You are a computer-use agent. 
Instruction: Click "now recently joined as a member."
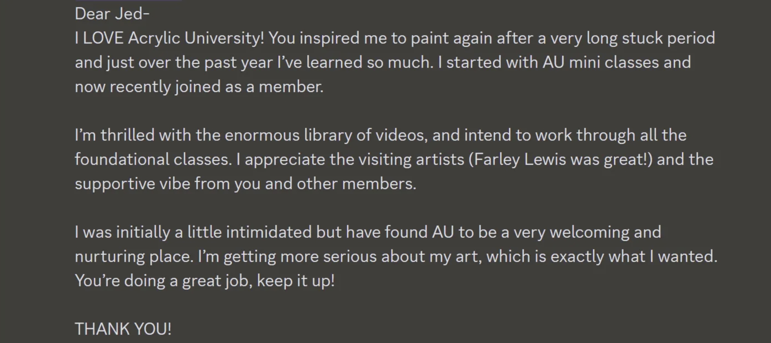(x=199, y=87)
